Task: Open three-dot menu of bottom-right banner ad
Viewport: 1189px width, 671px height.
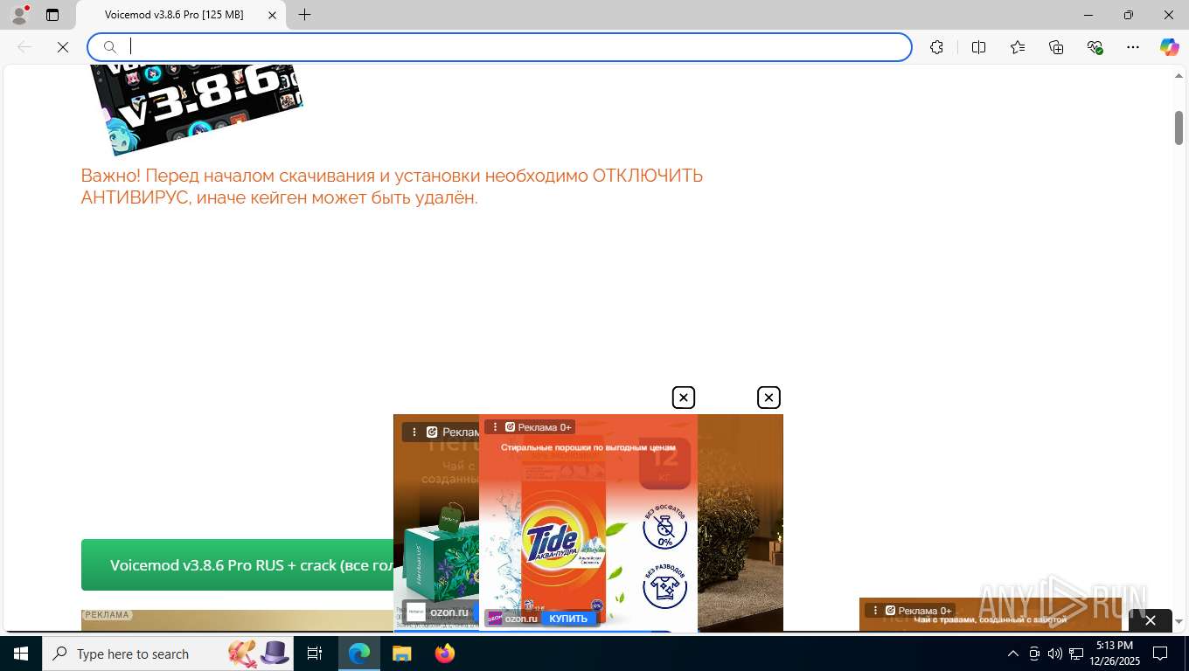Action: 874,611
